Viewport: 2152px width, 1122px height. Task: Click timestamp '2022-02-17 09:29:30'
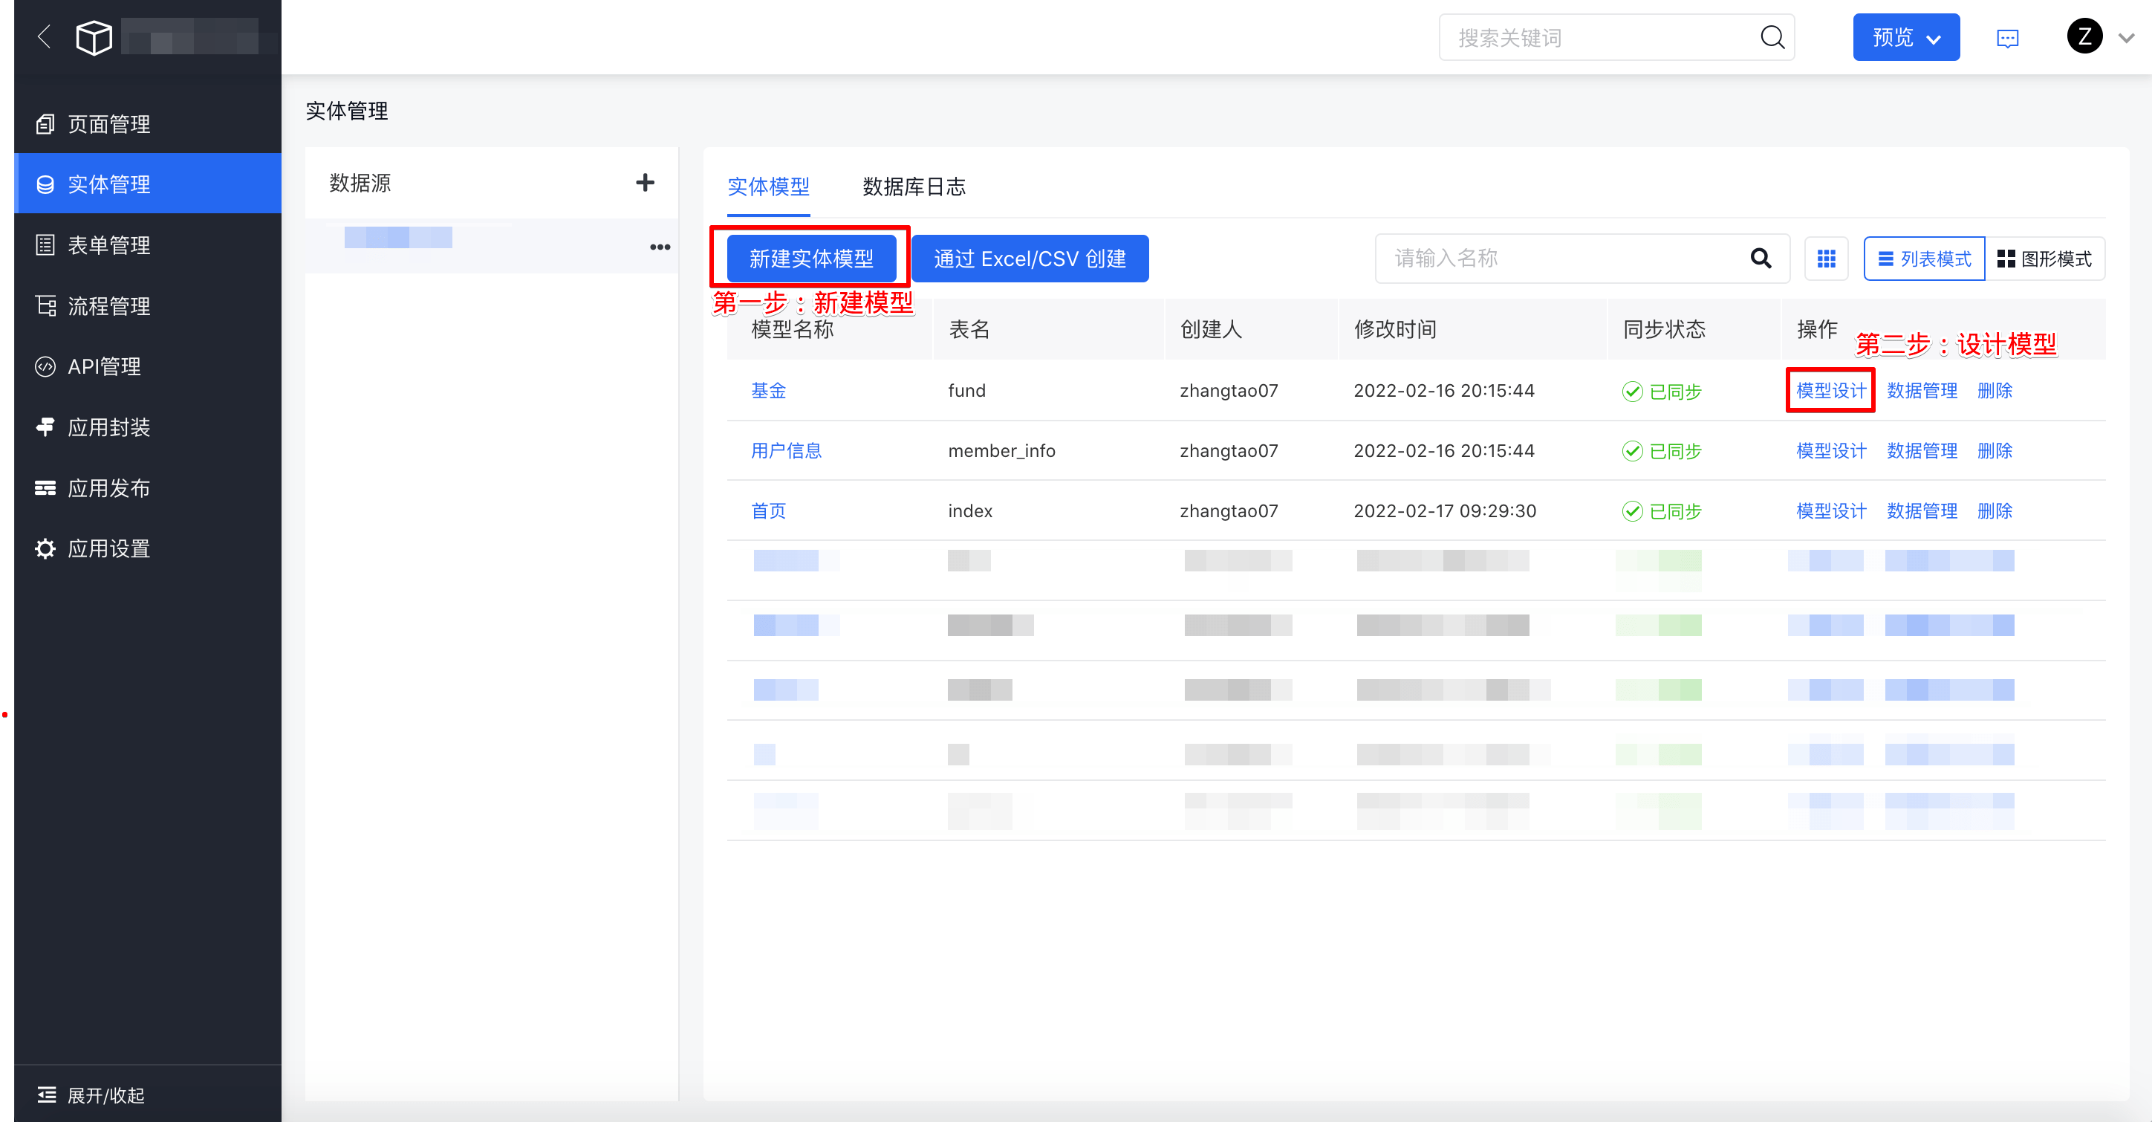(x=1444, y=510)
